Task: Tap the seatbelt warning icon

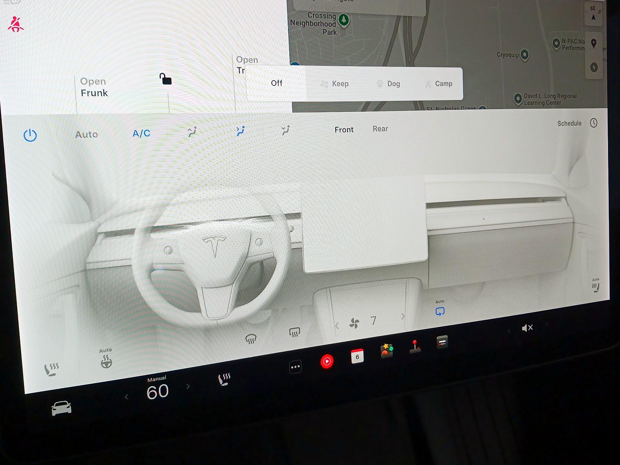Action: coord(15,25)
